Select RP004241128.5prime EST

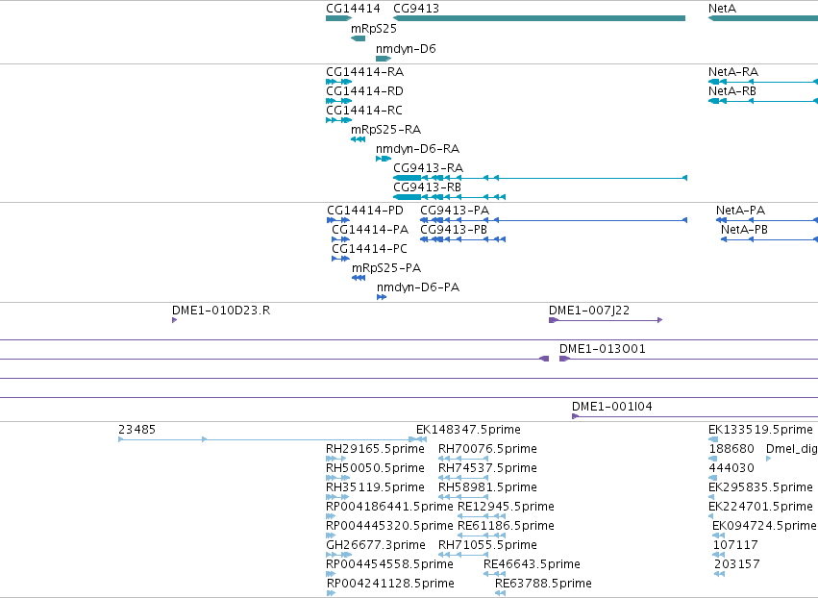click(x=332, y=593)
